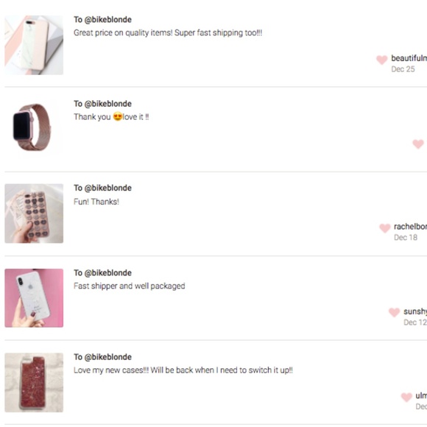Open the marble phone case thumbnail
The width and height of the screenshot is (427, 427).
tap(34, 45)
